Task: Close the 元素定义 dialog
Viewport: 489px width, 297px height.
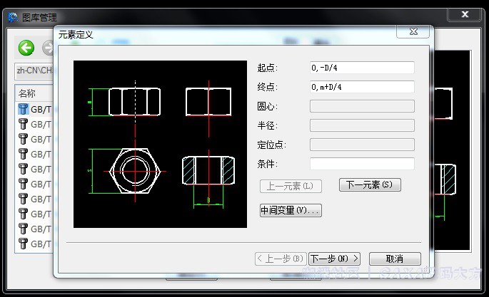Action: click(413, 32)
